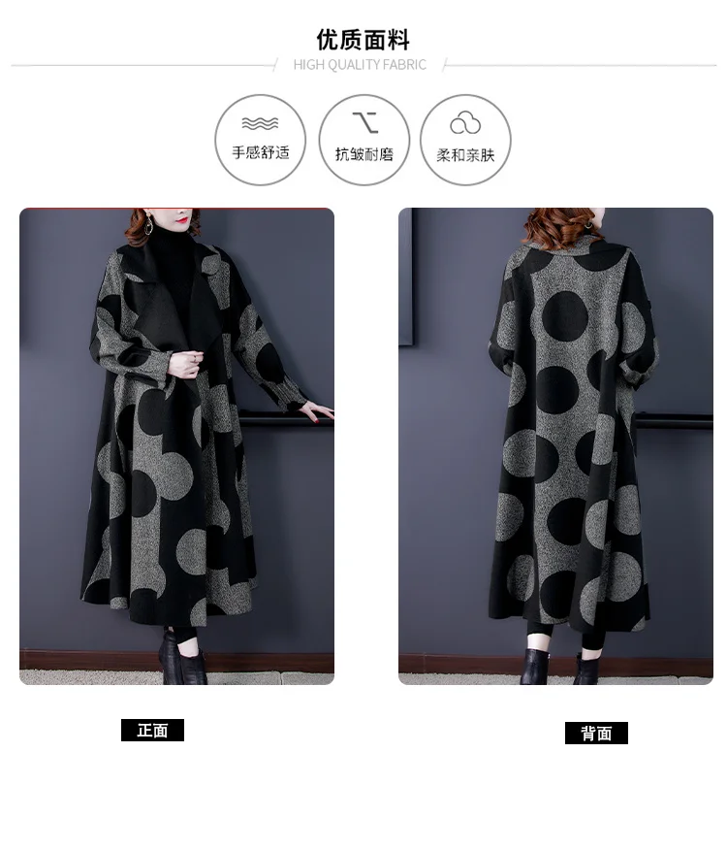Click the wrinkle-resistant symbol icon above 抗皱耐磨

coord(365,122)
